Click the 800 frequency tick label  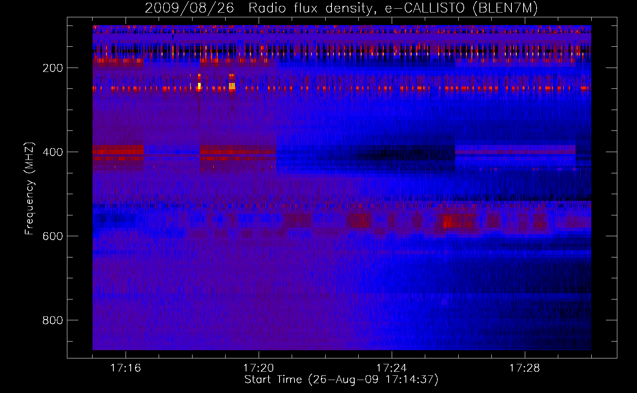click(53, 320)
